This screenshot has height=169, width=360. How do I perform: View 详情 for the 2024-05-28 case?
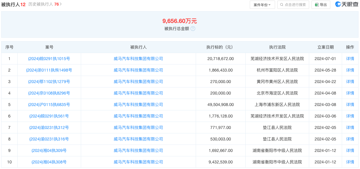(350, 70)
